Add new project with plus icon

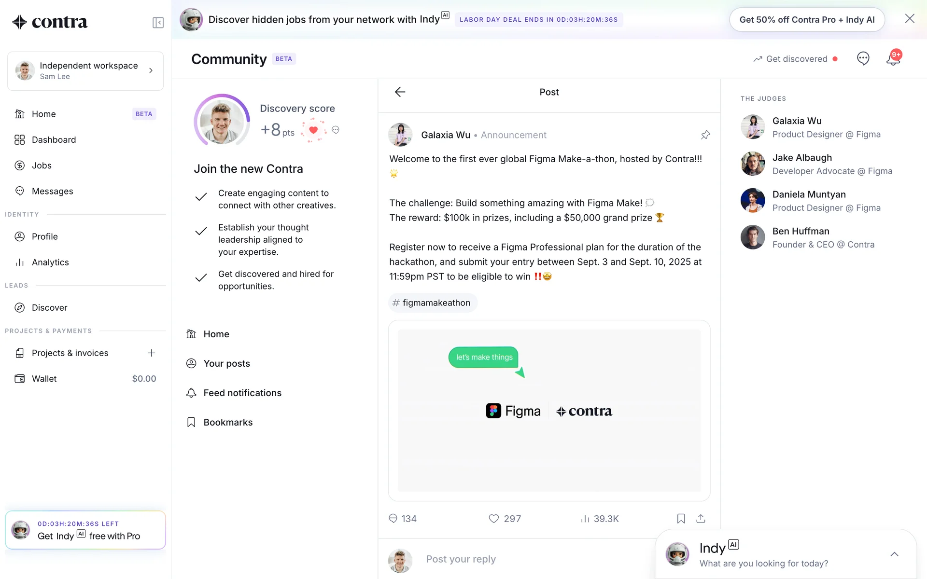click(151, 353)
